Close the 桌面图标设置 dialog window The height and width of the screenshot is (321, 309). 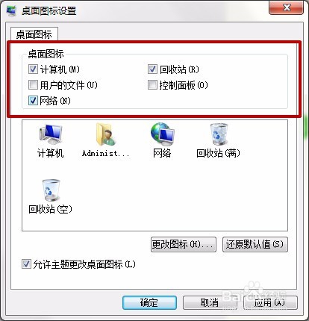click(287, 7)
